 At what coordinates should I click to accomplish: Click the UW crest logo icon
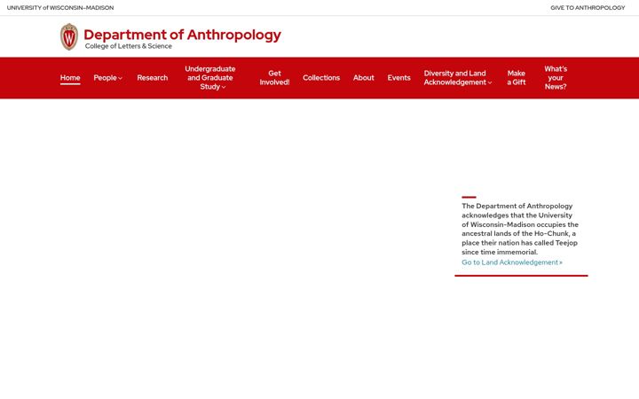[69, 36]
